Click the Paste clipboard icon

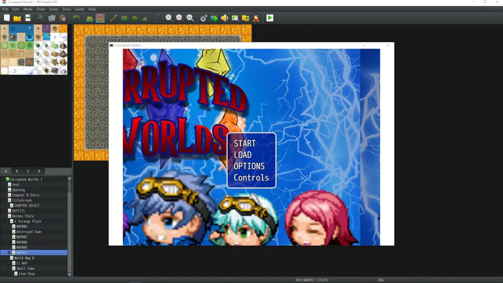coord(63,18)
